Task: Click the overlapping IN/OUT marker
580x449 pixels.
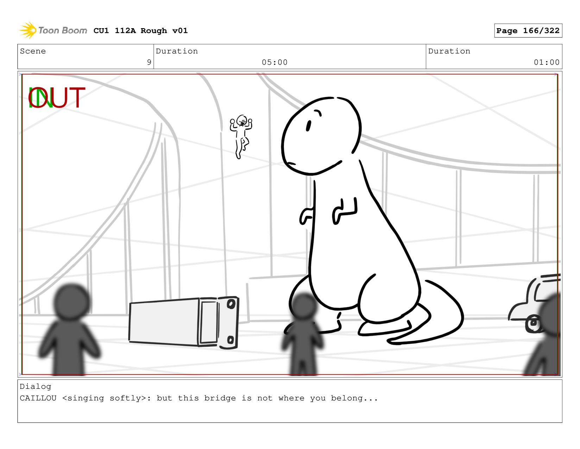Action: pyautogui.click(x=56, y=98)
